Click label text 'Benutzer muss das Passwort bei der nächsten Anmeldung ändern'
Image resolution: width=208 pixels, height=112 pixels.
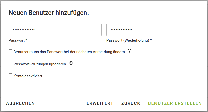(69, 52)
